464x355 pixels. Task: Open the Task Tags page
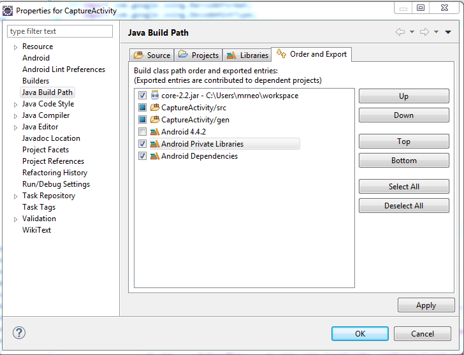tap(39, 207)
